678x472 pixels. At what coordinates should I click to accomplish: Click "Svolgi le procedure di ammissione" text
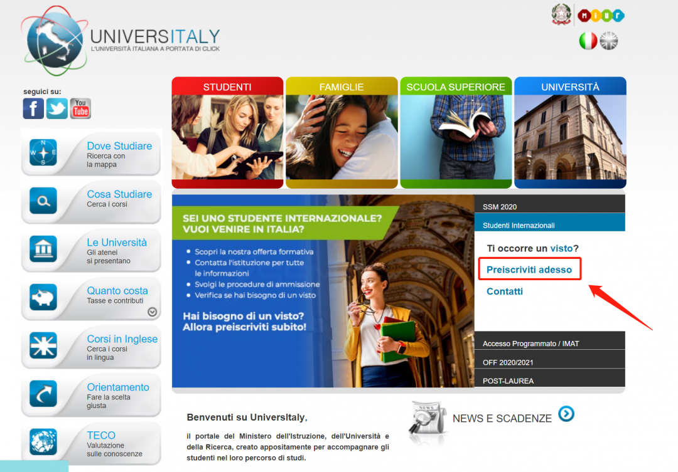(x=257, y=285)
